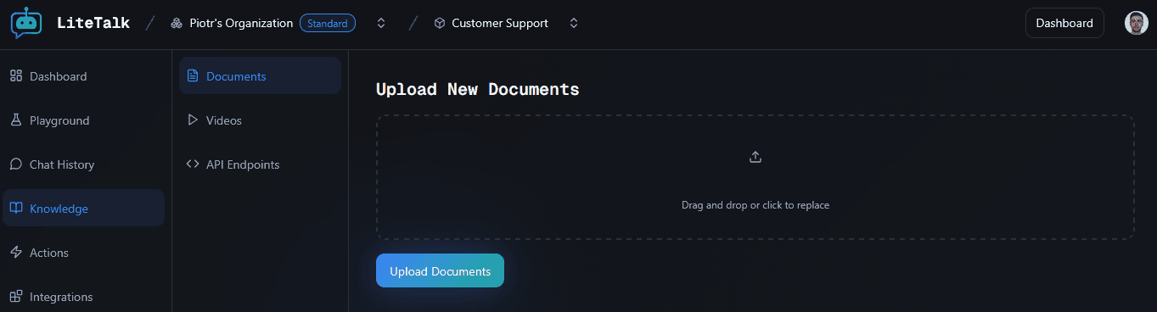Click the LiteTalk robot logo icon
This screenshot has width=1157, height=312.
(26, 23)
